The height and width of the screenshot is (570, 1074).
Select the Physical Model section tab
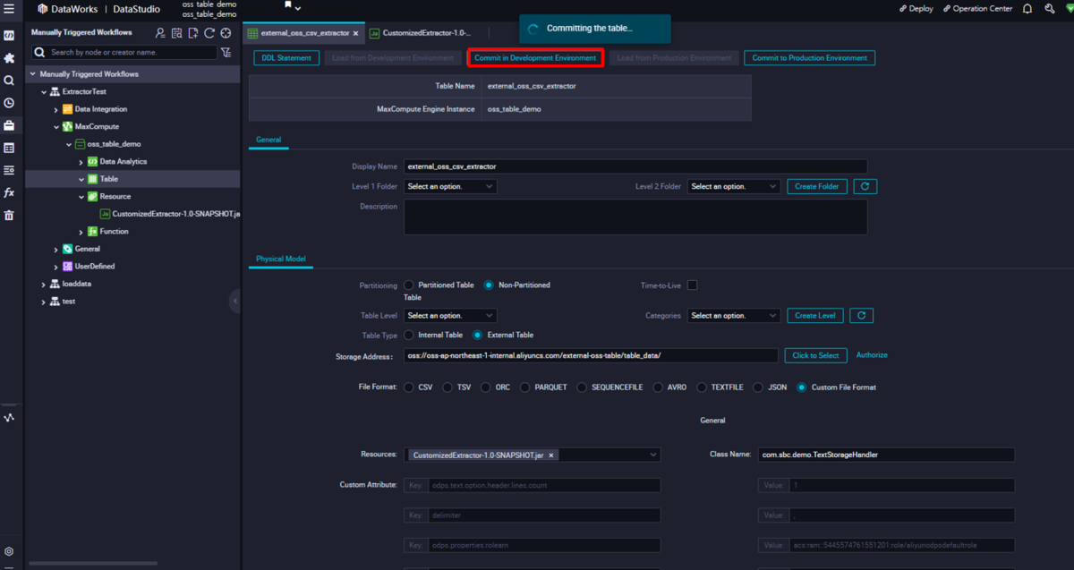tap(281, 259)
